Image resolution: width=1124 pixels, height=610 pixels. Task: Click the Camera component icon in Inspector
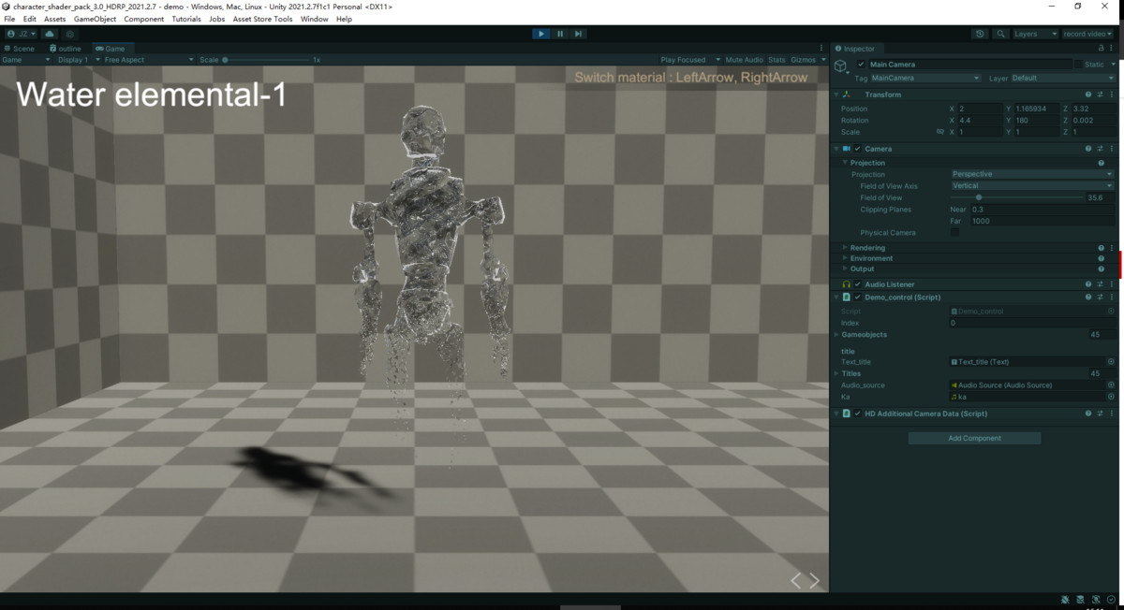click(x=846, y=148)
